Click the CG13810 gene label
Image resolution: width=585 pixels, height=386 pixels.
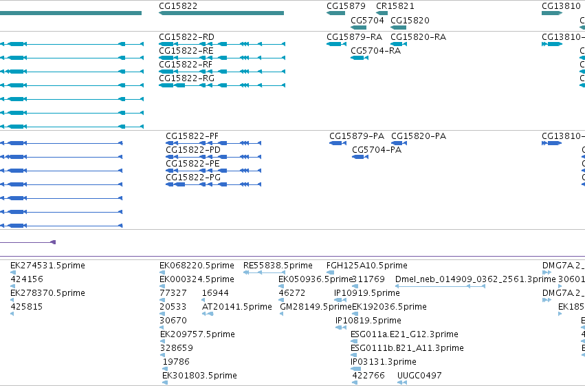pos(561,6)
